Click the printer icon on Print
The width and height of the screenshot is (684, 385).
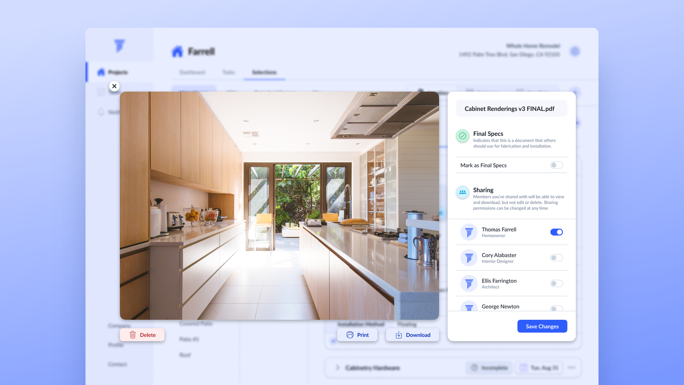click(x=350, y=335)
